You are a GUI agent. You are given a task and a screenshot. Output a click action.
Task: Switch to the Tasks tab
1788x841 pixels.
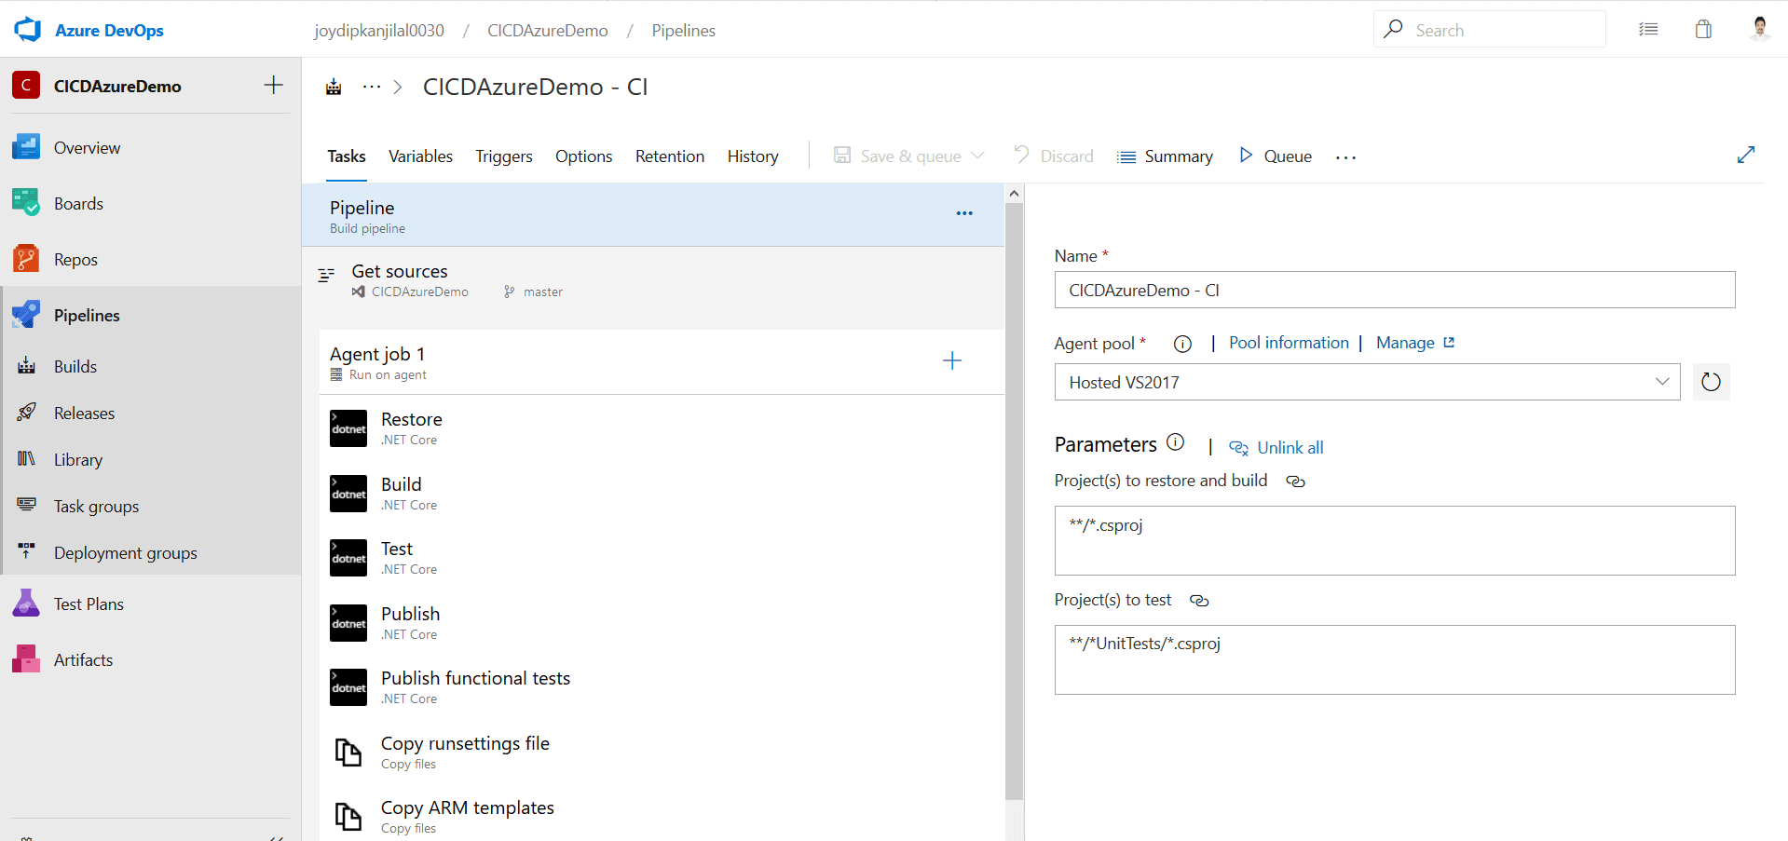347,156
